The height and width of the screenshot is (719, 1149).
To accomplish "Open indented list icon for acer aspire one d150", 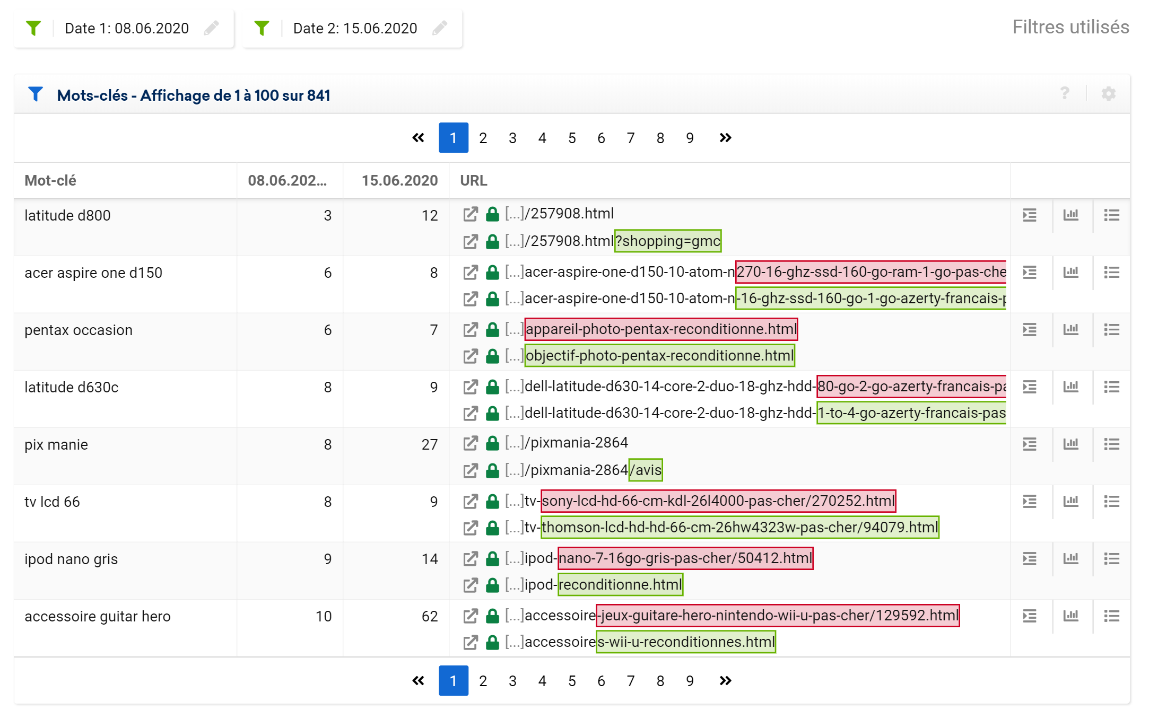I will [1030, 272].
